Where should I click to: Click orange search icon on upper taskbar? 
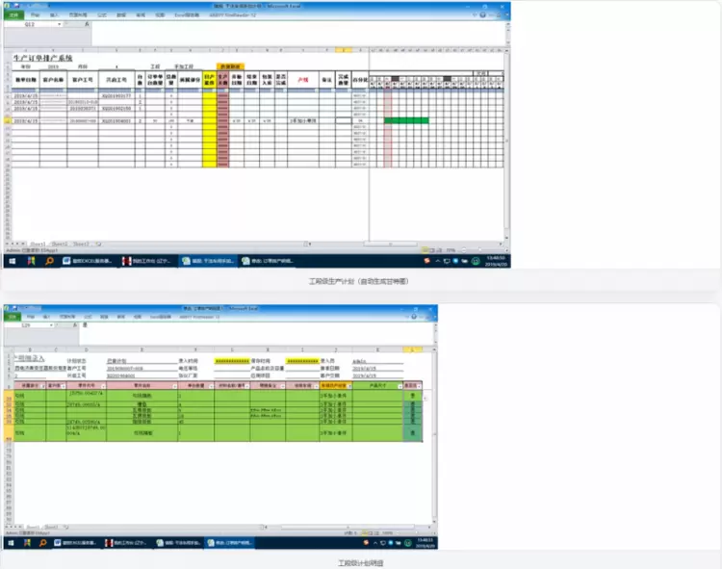49,261
